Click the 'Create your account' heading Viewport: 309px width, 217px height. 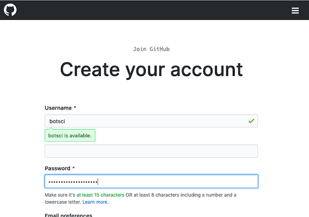[151, 70]
